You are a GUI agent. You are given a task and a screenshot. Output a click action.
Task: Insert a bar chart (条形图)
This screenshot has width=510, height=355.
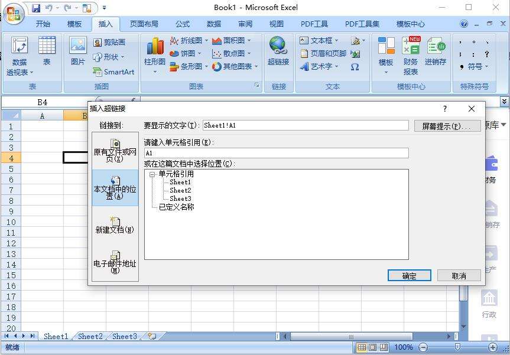tap(189, 66)
